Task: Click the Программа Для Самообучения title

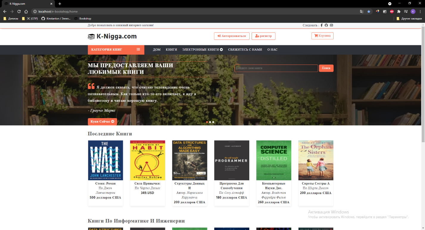Action: click(x=232, y=186)
